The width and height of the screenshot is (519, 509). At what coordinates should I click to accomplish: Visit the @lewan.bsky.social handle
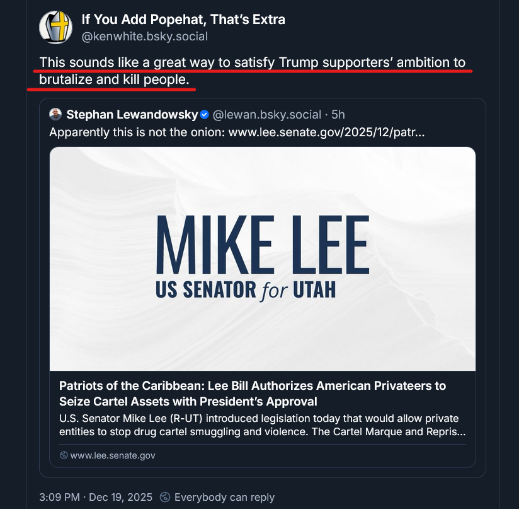(x=266, y=115)
